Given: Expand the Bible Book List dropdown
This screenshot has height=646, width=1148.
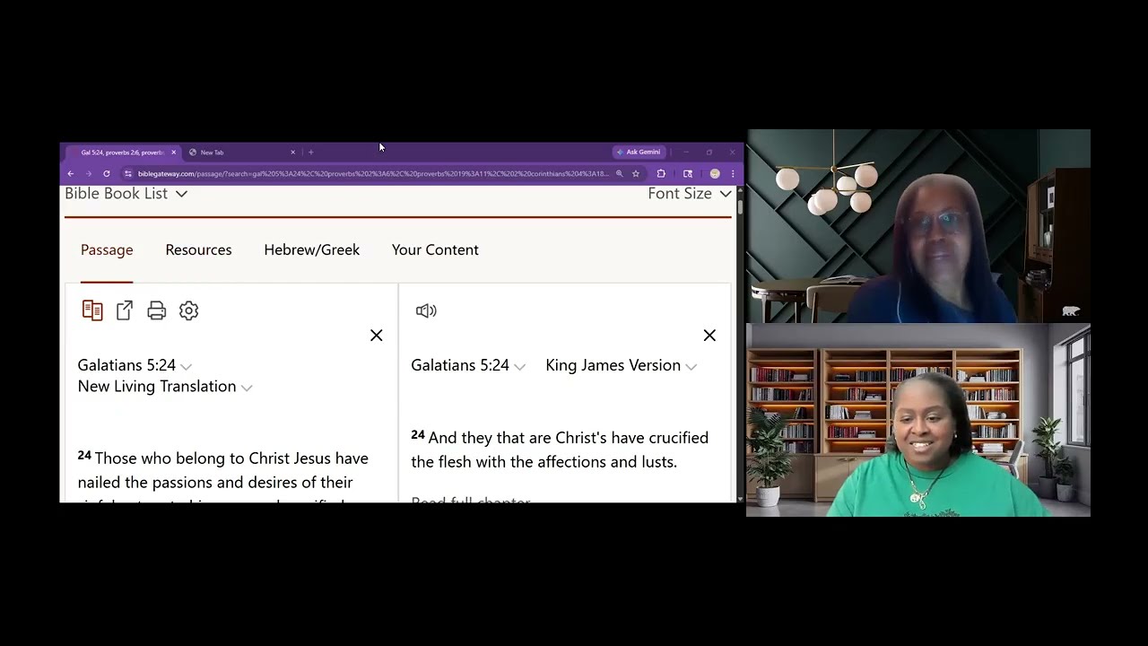Looking at the screenshot, I should coord(126,193).
